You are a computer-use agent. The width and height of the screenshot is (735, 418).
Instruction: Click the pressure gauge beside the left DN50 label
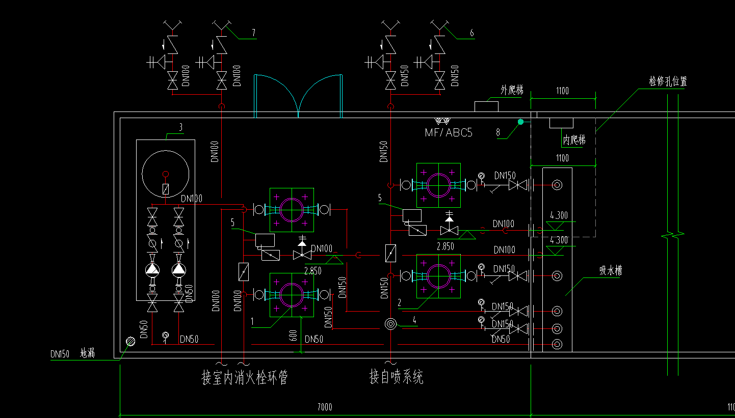coord(165,337)
